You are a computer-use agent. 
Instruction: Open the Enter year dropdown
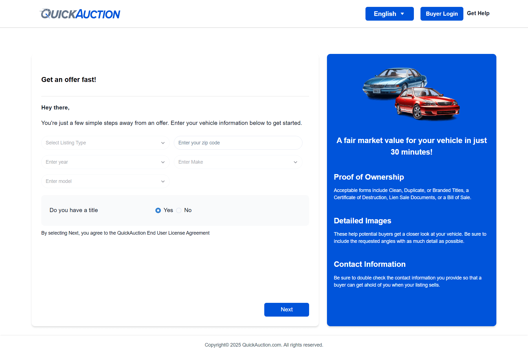pos(105,162)
